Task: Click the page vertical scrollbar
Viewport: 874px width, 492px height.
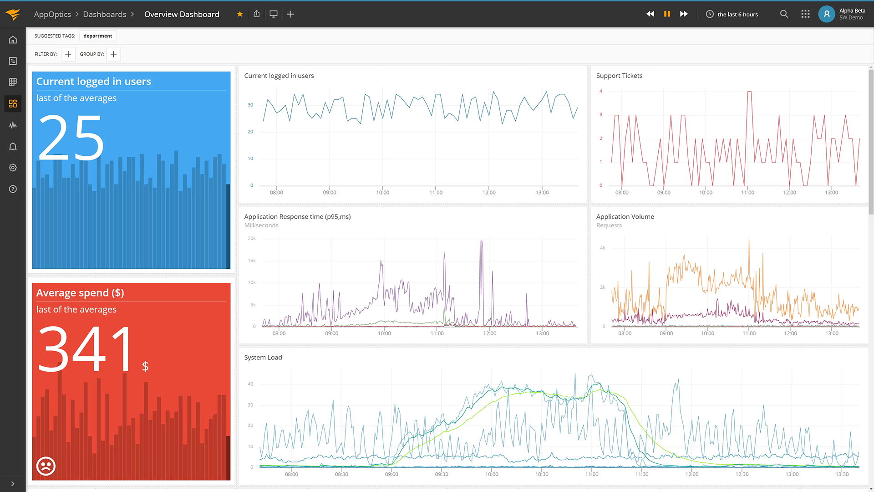Action: 871,141
